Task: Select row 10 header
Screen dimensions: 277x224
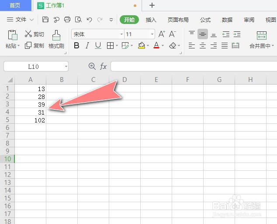Action: pyautogui.click(x=7, y=159)
